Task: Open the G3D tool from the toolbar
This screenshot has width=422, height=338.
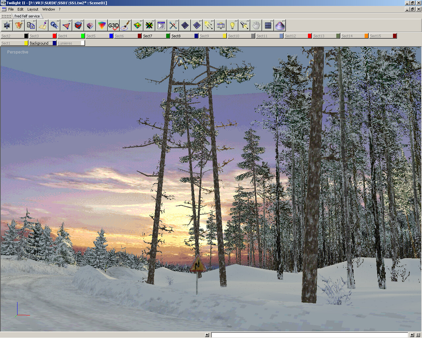Action: tap(114, 25)
